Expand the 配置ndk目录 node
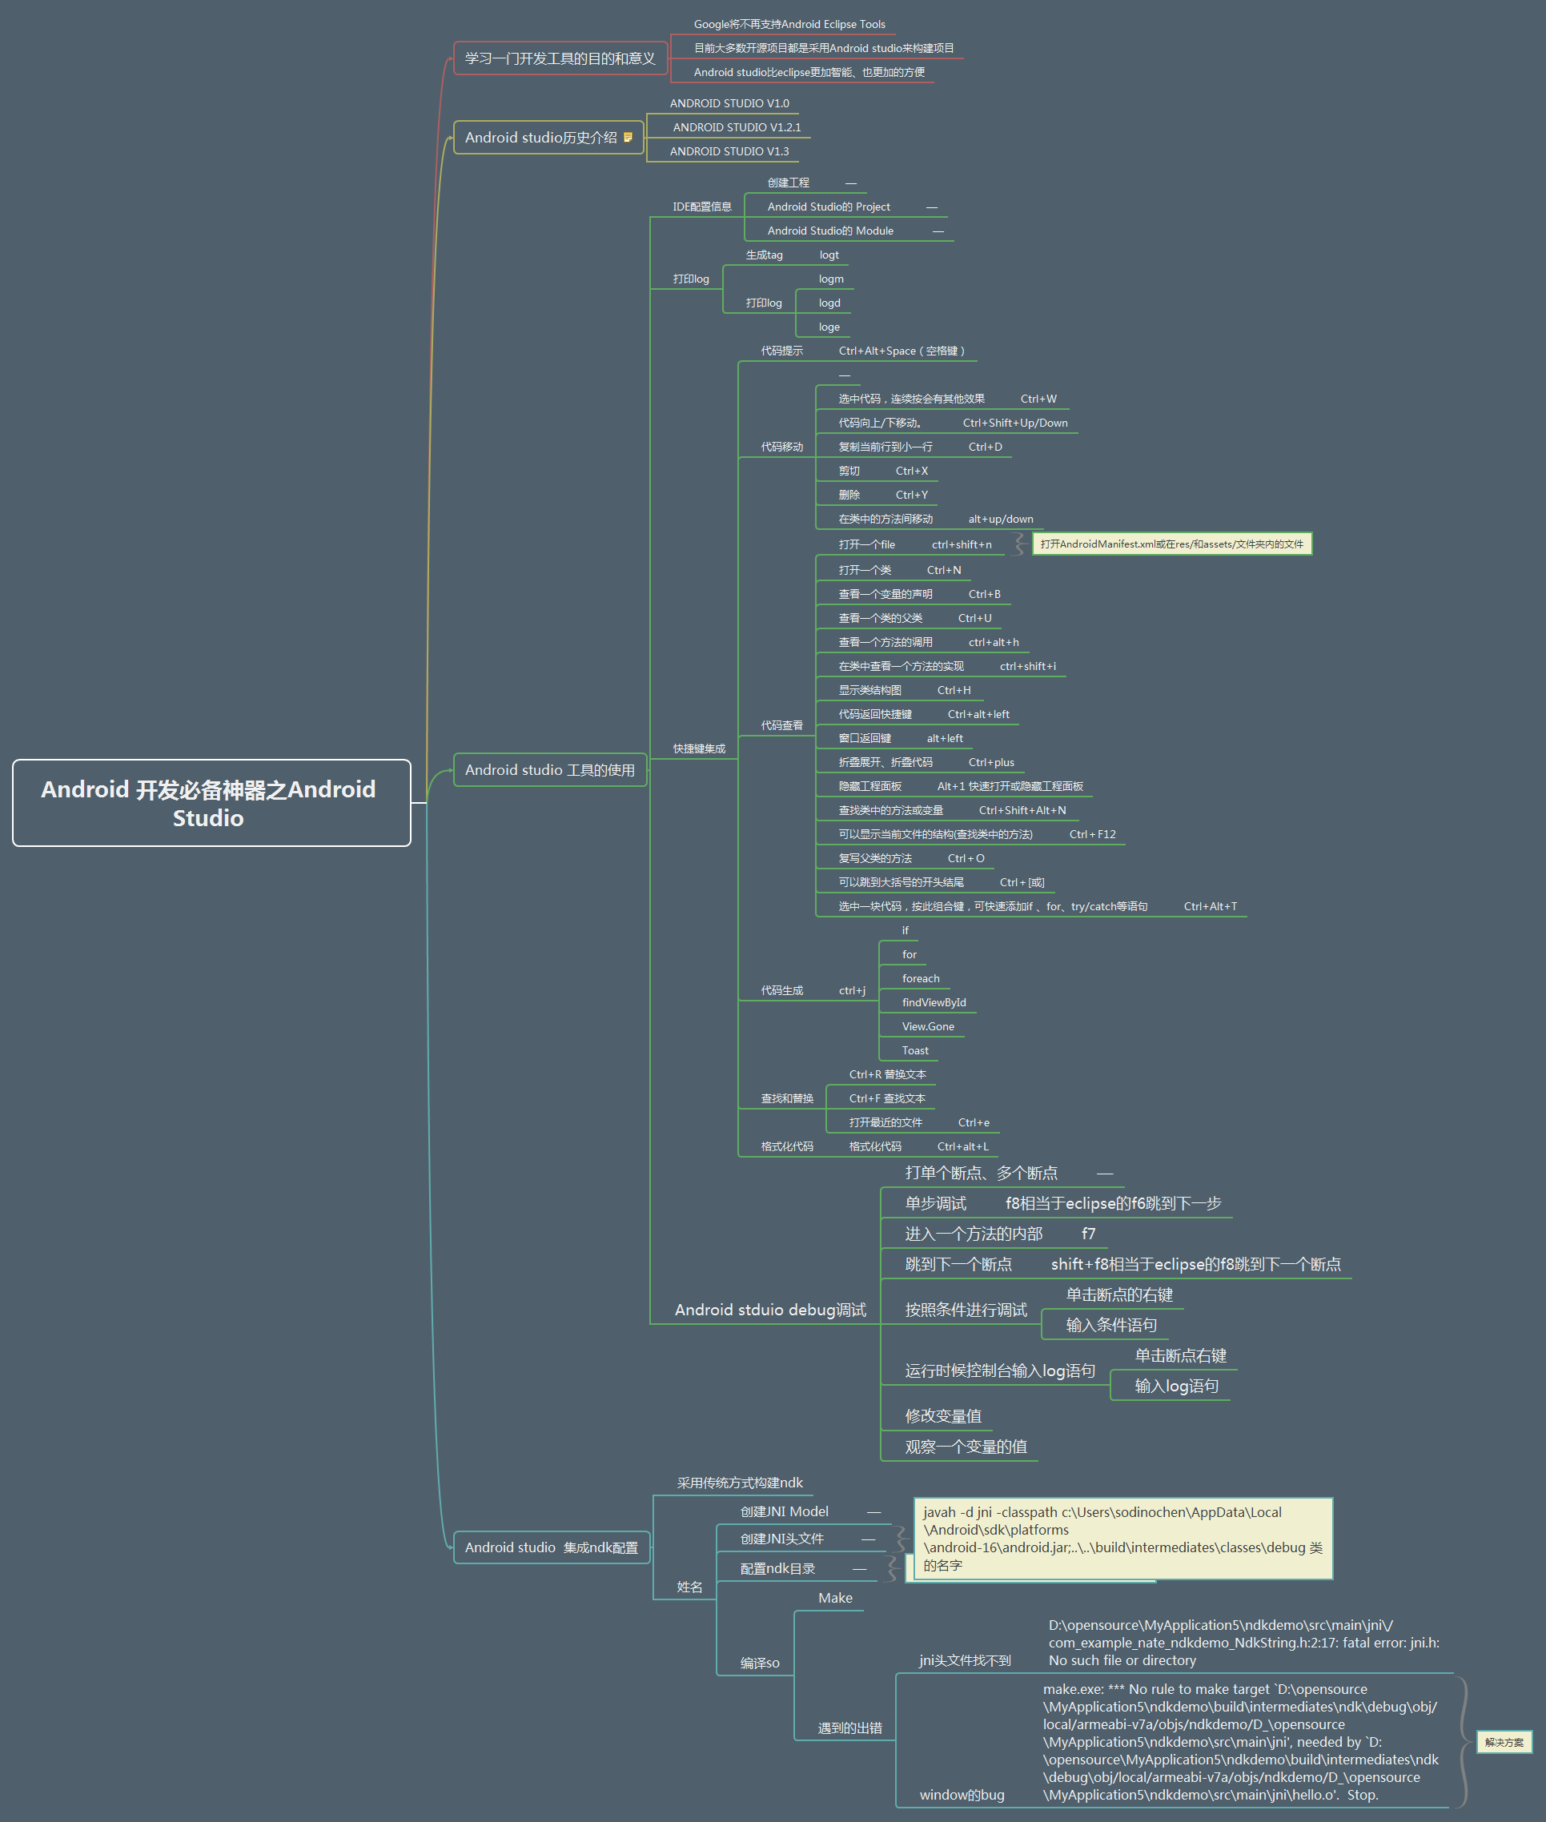The image size is (1546, 1822). click(x=860, y=1570)
